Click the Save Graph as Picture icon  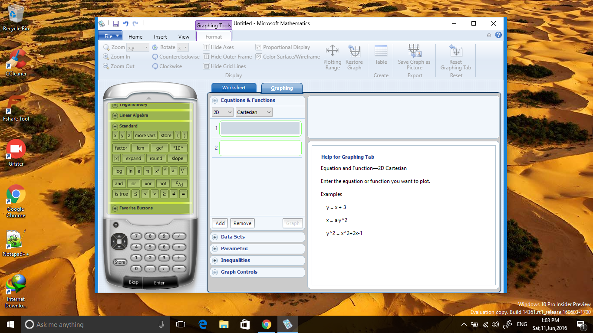(x=414, y=51)
